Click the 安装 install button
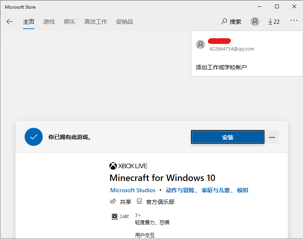 pyautogui.click(x=228, y=137)
